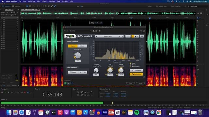The width and height of the screenshot is (209, 117).
Task: Adjust the Dry level knob
Action: pyautogui.click(x=110, y=70)
